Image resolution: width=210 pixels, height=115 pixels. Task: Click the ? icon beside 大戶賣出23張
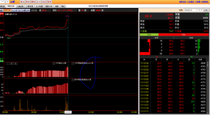(x=54, y=63)
